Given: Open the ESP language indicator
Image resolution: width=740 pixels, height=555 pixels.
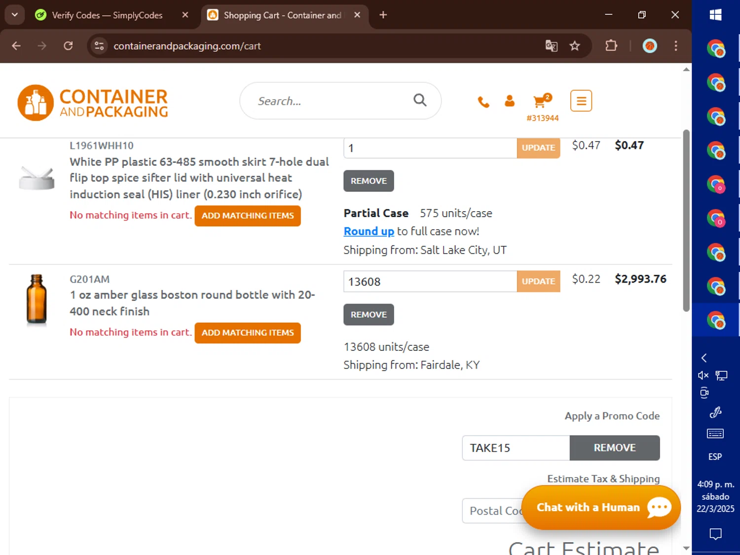Looking at the screenshot, I should click(715, 457).
